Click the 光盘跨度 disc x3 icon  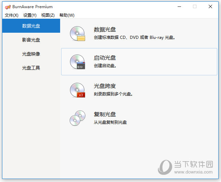pyautogui.click(x=78, y=90)
